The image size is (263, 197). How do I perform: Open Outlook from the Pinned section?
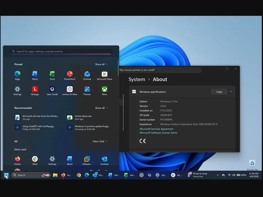pyautogui.click(x=87, y=76)
